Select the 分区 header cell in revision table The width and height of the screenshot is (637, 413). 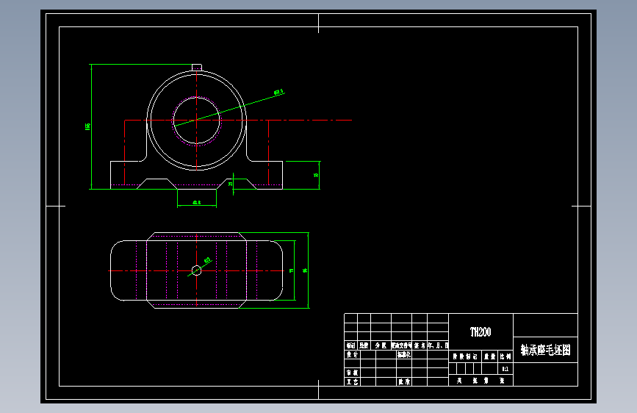[381, 345]
